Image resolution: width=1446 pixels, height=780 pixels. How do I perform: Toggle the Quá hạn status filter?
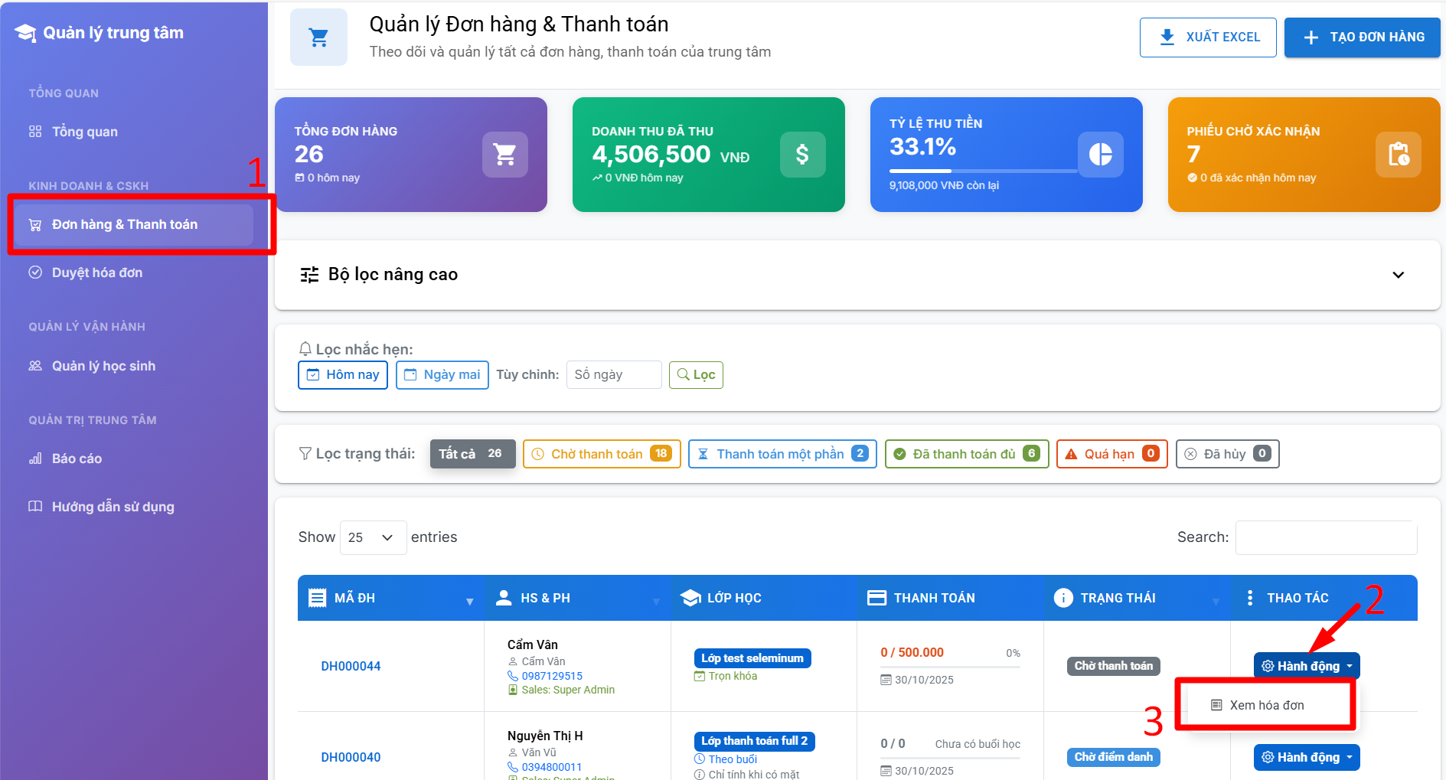(1111, 454)
